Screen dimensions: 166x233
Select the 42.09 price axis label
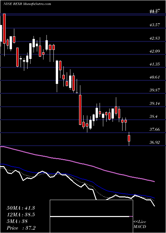tap(155, 51)
